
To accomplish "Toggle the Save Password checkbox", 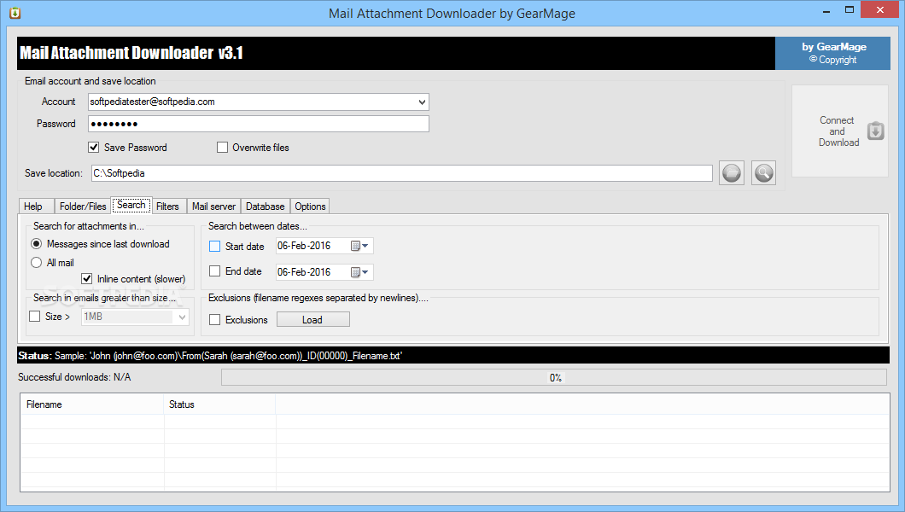I will point(94,148).
